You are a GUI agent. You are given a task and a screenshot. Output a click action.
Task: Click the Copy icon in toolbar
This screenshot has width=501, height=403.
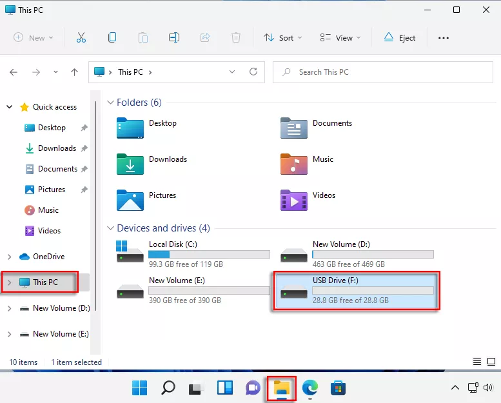[112, 37]
